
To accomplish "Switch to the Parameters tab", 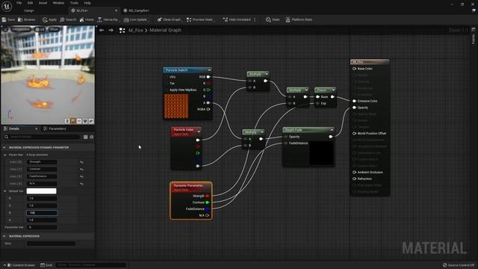I will click(55, 129).
